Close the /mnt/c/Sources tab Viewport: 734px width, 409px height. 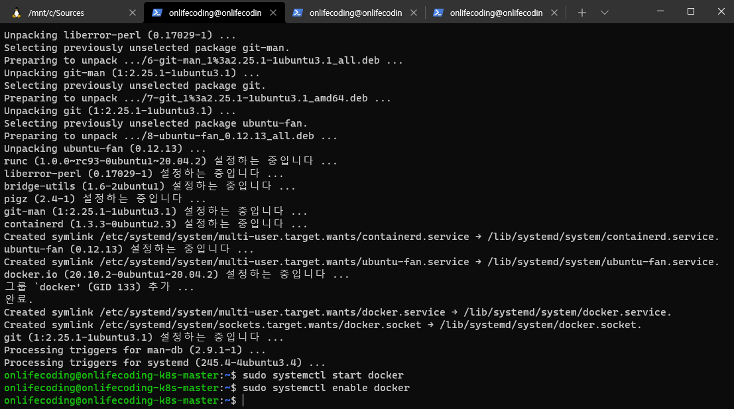pos(132,13)
